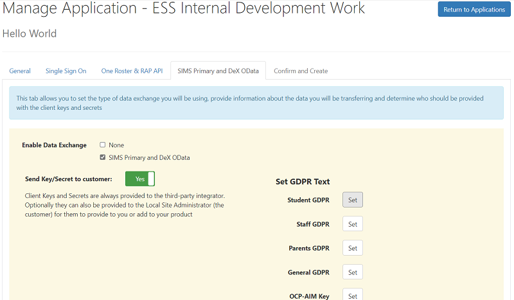Tick the None data exchange checkbox
This screenshot has height=300, width=514.
[x=103, y=145]
